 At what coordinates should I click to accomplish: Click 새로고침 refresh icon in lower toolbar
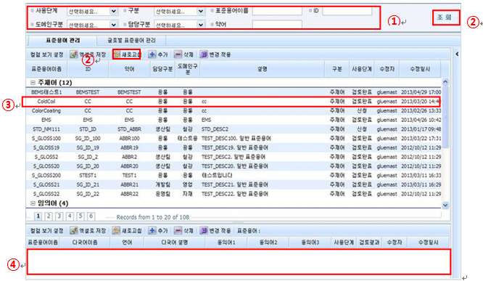tap(117, 230)
